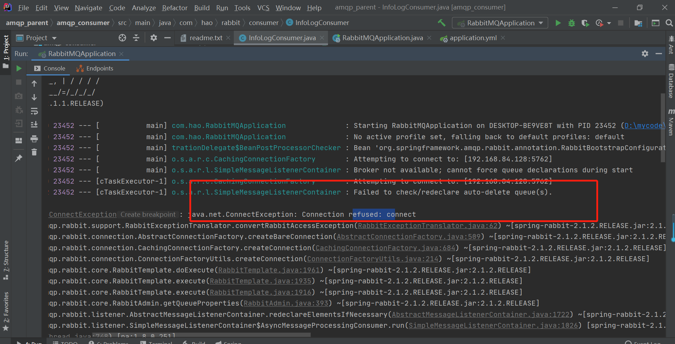Click the ConnectionFactoryUtils.java:214 link
Image resolution: width=675 pixels, height=344 pixels.
[373, 259]
